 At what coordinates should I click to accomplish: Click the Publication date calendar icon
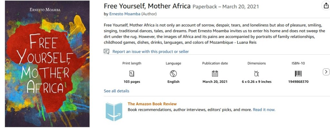pyautogui.click(x=215, y=73)
